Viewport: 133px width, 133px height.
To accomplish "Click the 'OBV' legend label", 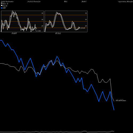I will (4, 8).
